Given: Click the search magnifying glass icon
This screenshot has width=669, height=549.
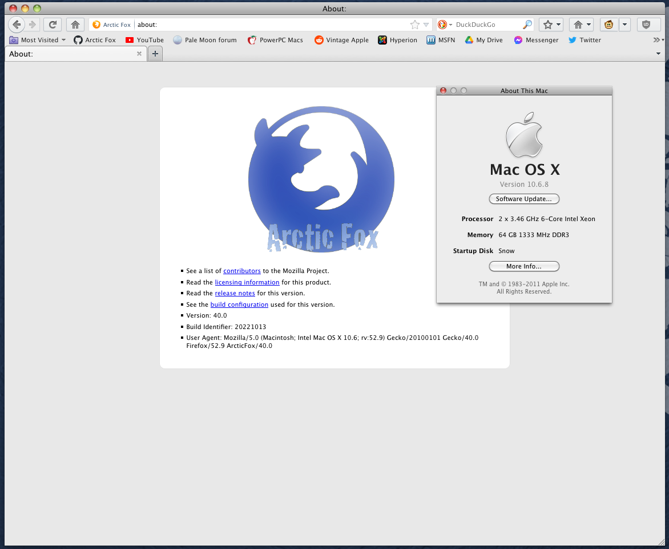Looking at the screenshot, I should pyautogui.click(x=527, y=25).
